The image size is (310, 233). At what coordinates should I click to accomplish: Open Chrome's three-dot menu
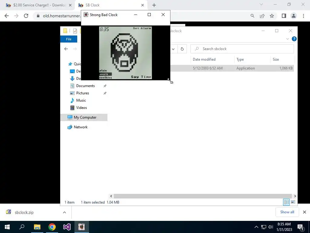[x=303, y=16]
